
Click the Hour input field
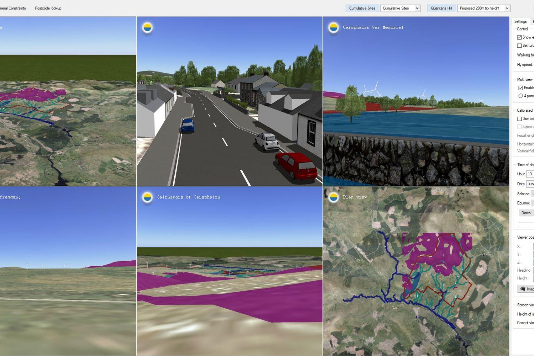[530, 174]
